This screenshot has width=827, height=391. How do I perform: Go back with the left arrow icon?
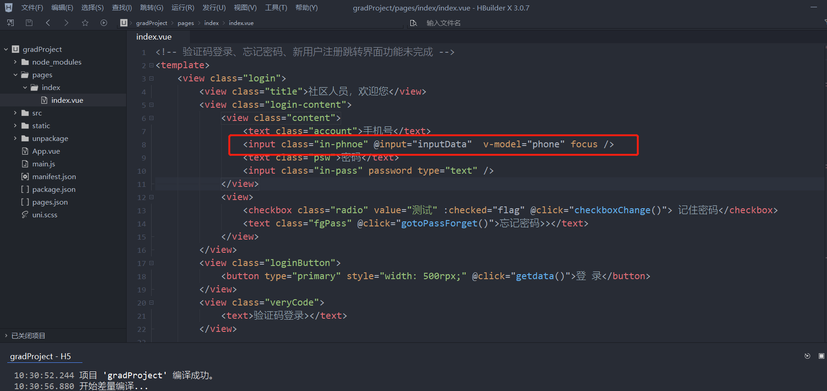click(x=48, y=23)
